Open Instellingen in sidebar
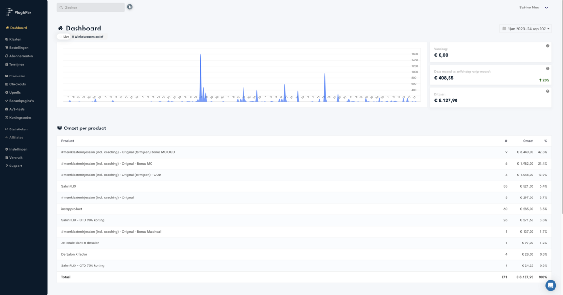 [x=16, y=149]
